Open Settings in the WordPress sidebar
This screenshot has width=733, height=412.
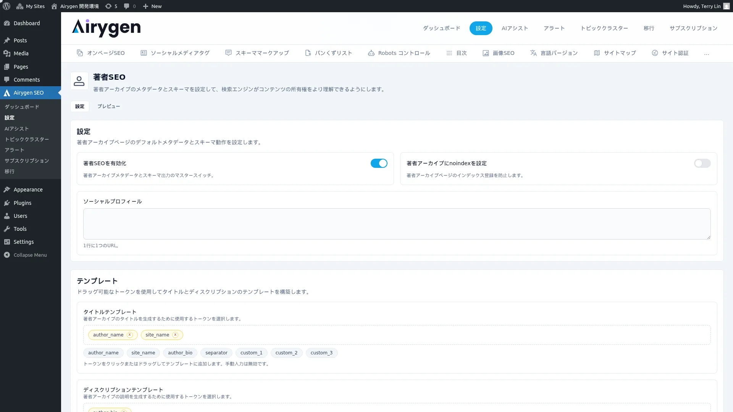point(31,242)
